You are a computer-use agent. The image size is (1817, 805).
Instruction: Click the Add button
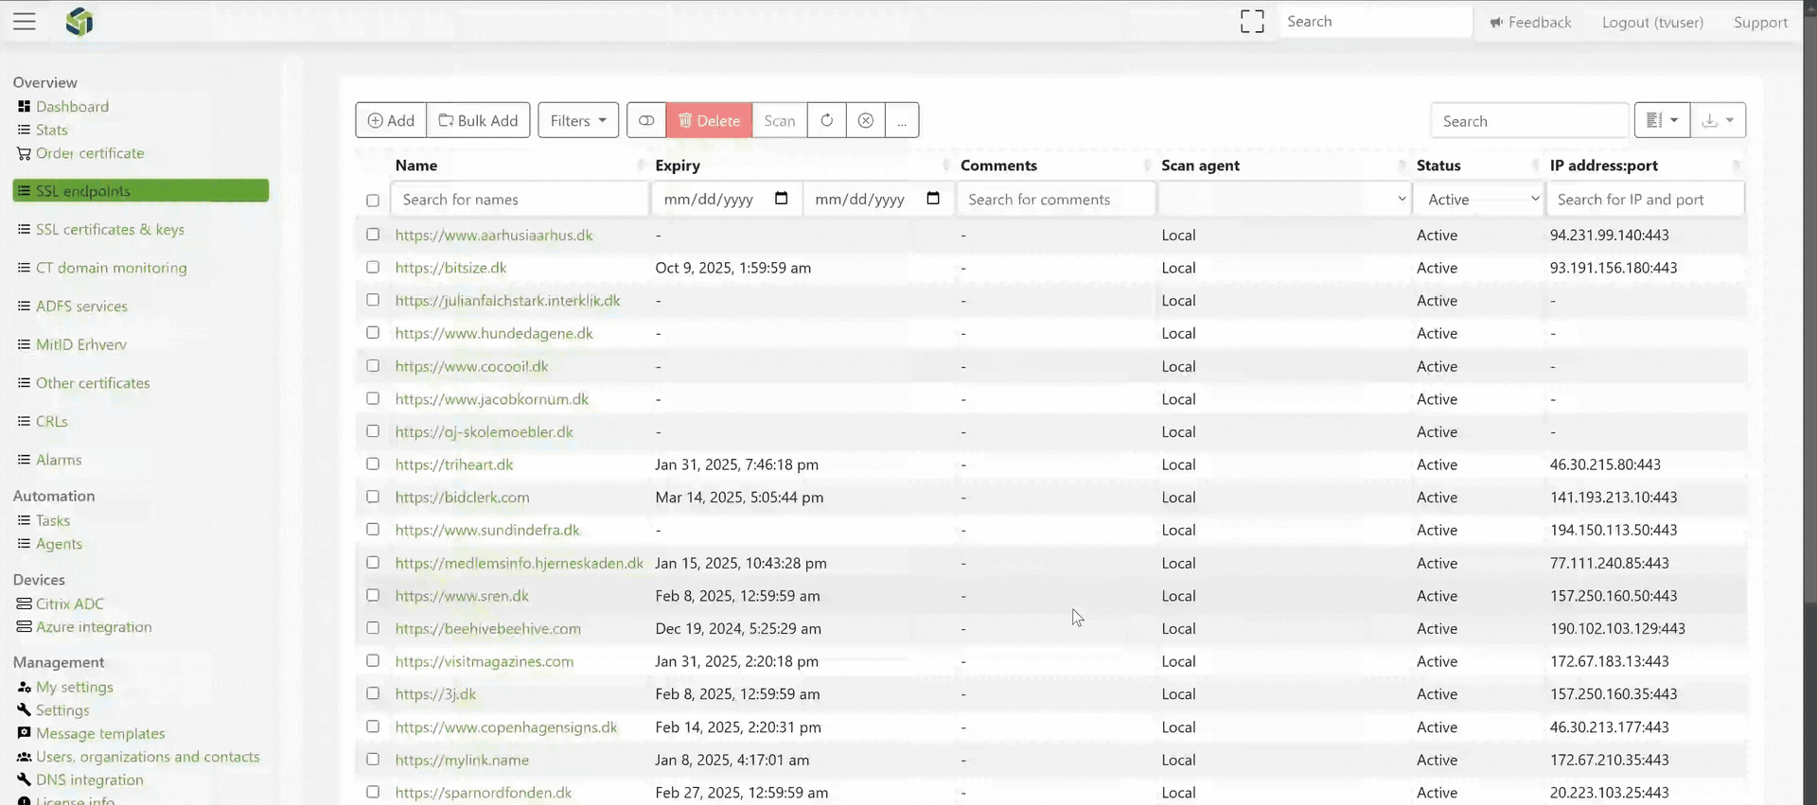click(391, 120)
